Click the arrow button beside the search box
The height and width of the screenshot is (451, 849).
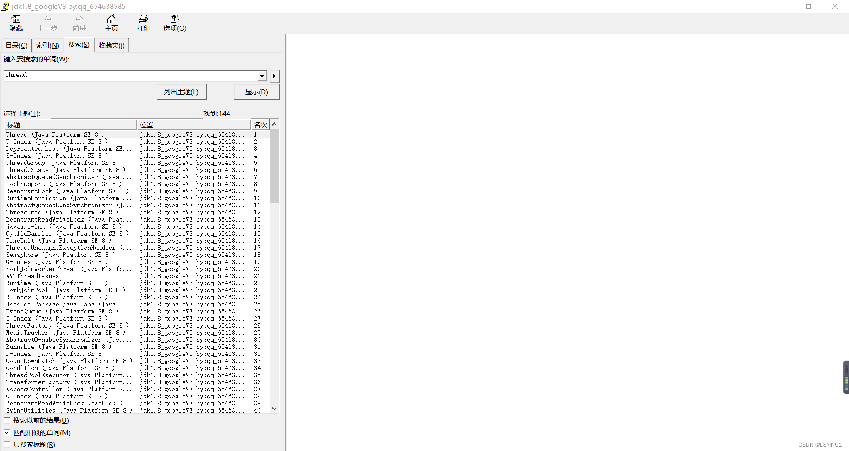[274, 76]
